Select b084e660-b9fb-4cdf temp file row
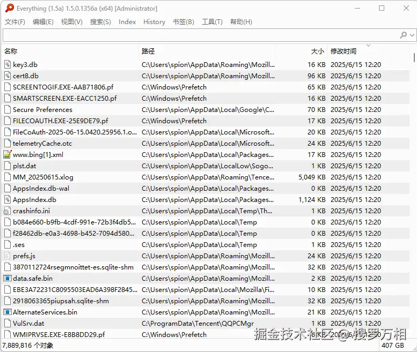 point(206,222)
